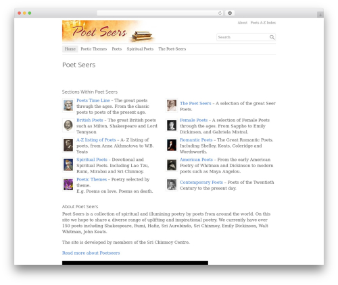Screen dimensions: 338x285
Task: Open the Romantic Poets portrait thumbnail
Action: [172, 145]
